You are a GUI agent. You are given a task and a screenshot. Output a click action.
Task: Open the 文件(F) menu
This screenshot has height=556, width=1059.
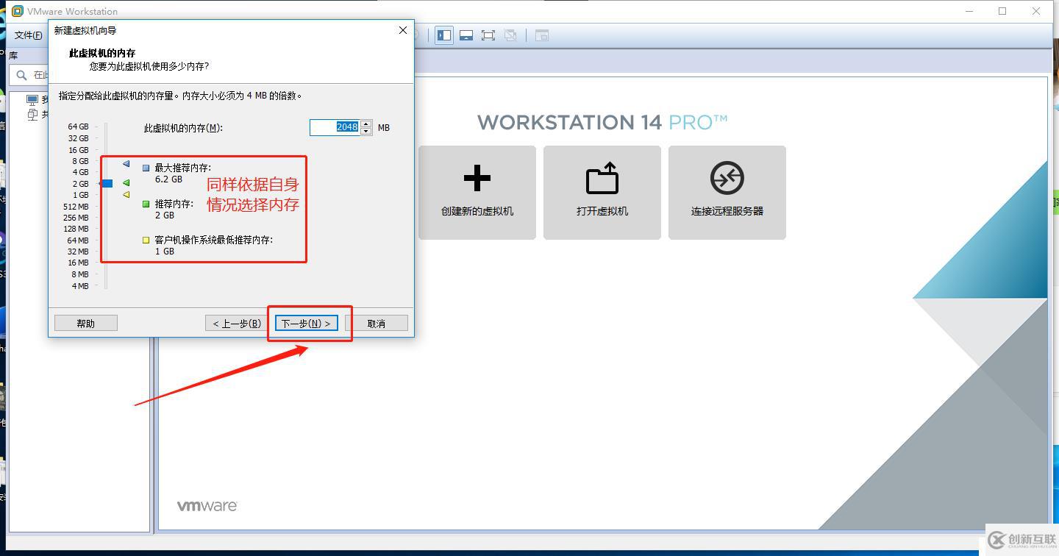(x=28, y=35)
